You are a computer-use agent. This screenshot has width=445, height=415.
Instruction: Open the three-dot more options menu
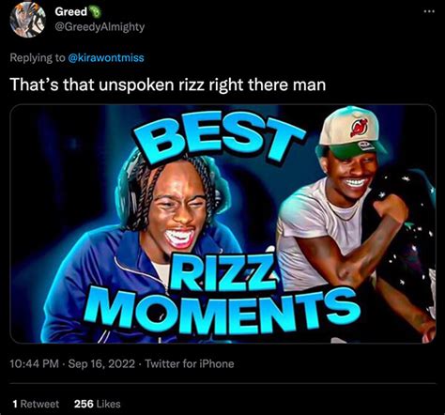(429, 11)
